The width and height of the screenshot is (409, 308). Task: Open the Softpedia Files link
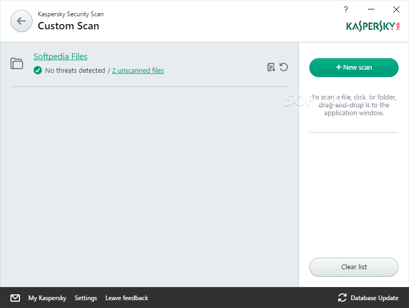pyautogui.click(x=60, y=56)
